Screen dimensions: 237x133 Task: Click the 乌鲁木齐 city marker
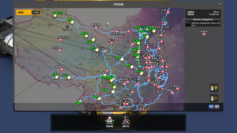click(55, 16)
